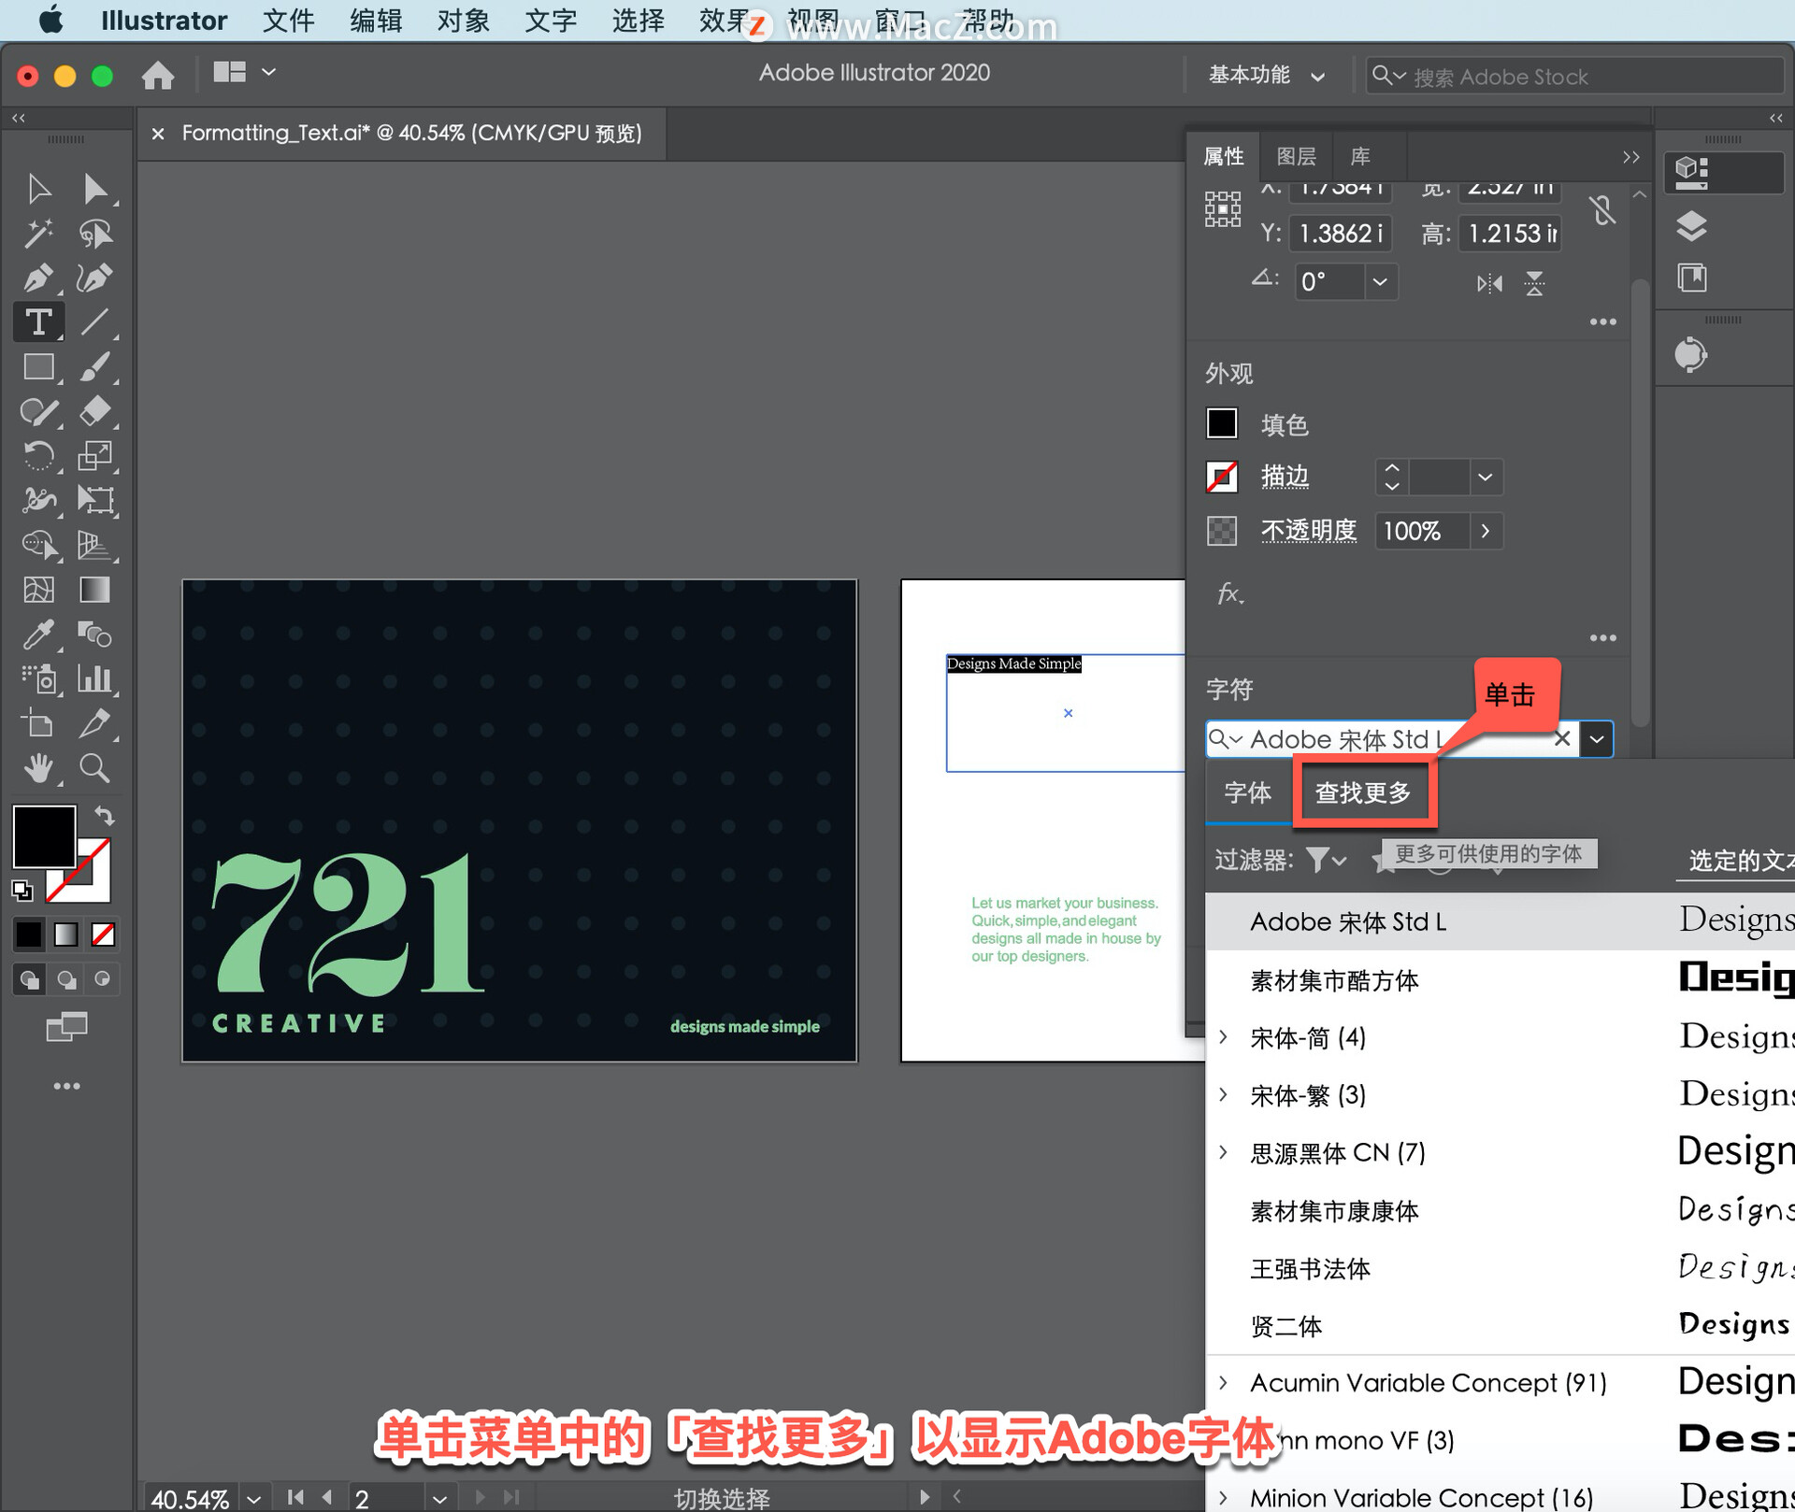Screen dimensions: 1795x1512
Task: Go to the next artboard
Action: (480, 1497)
